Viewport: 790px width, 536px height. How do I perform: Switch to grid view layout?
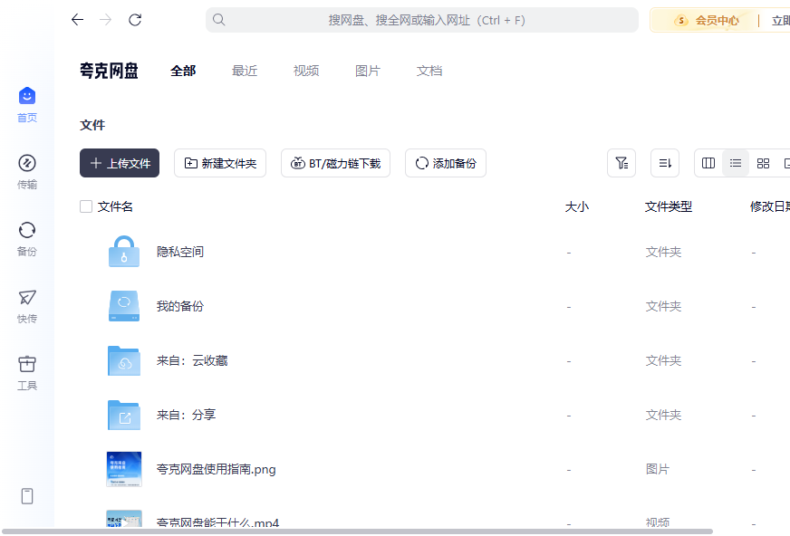coord(763,163)
